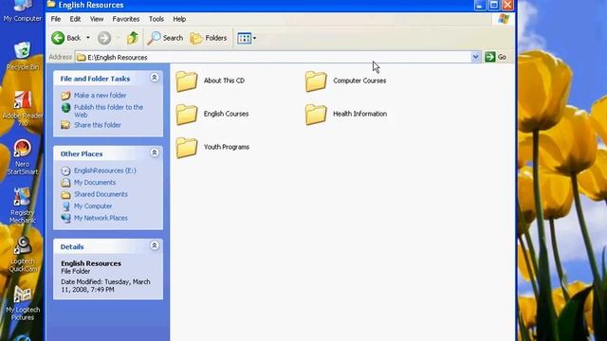Image resolution: width=607 pixels, height=341 pixels.
Task: Open the Back history dropdown arrow
Action: click(x=88, y=38)
